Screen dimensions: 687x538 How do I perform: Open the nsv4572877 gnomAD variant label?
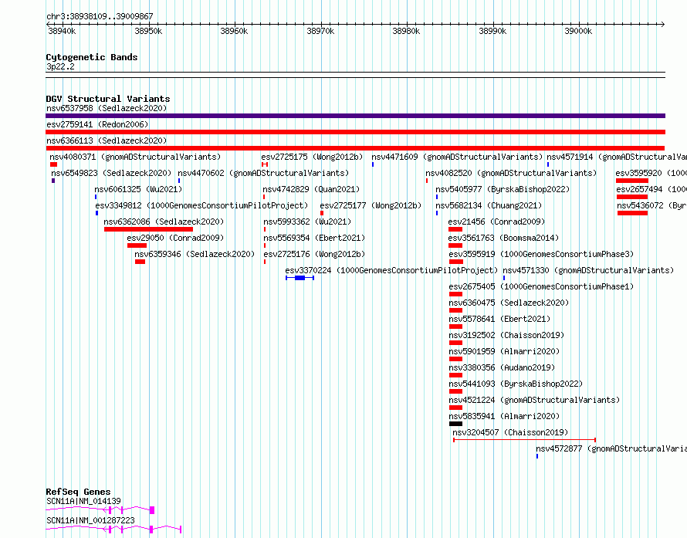[x=611, y=448]
